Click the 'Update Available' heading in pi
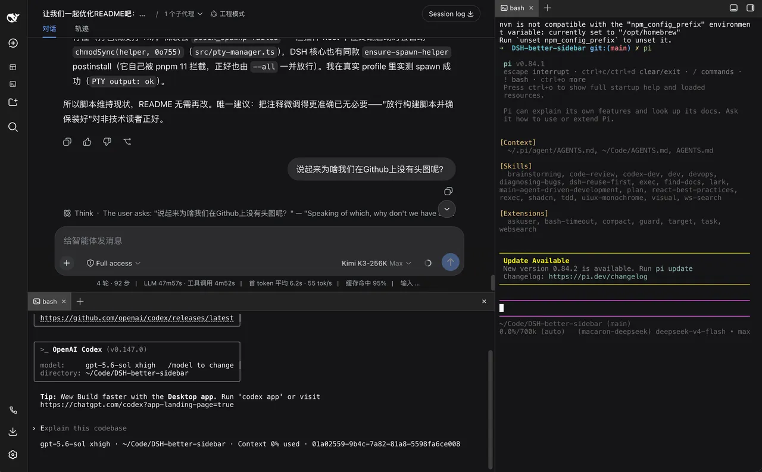This screenshot has height=472, width=762. [536, 261]
